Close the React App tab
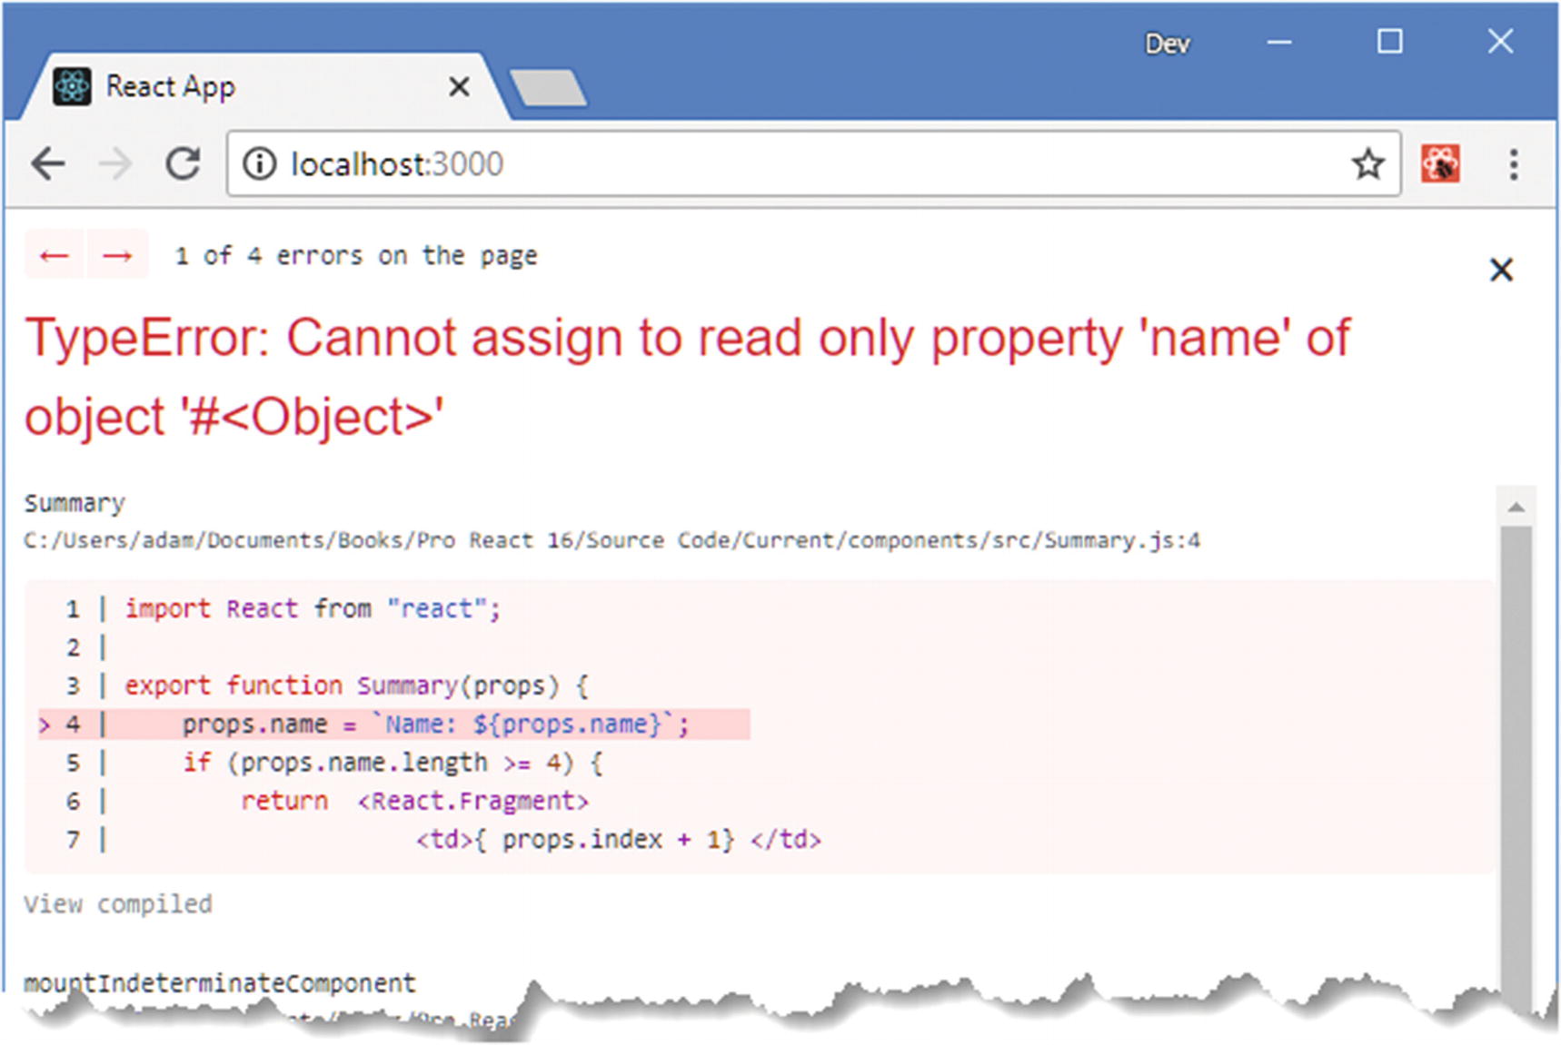The width and height of the screenshot is (1561, 1045). pos(459,87)
